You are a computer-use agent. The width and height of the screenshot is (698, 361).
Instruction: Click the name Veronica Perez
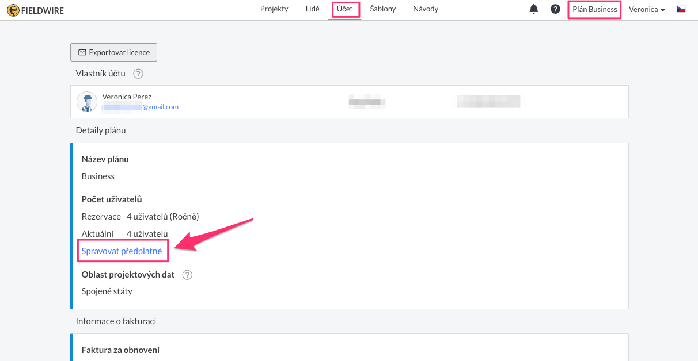coord(127,97)
